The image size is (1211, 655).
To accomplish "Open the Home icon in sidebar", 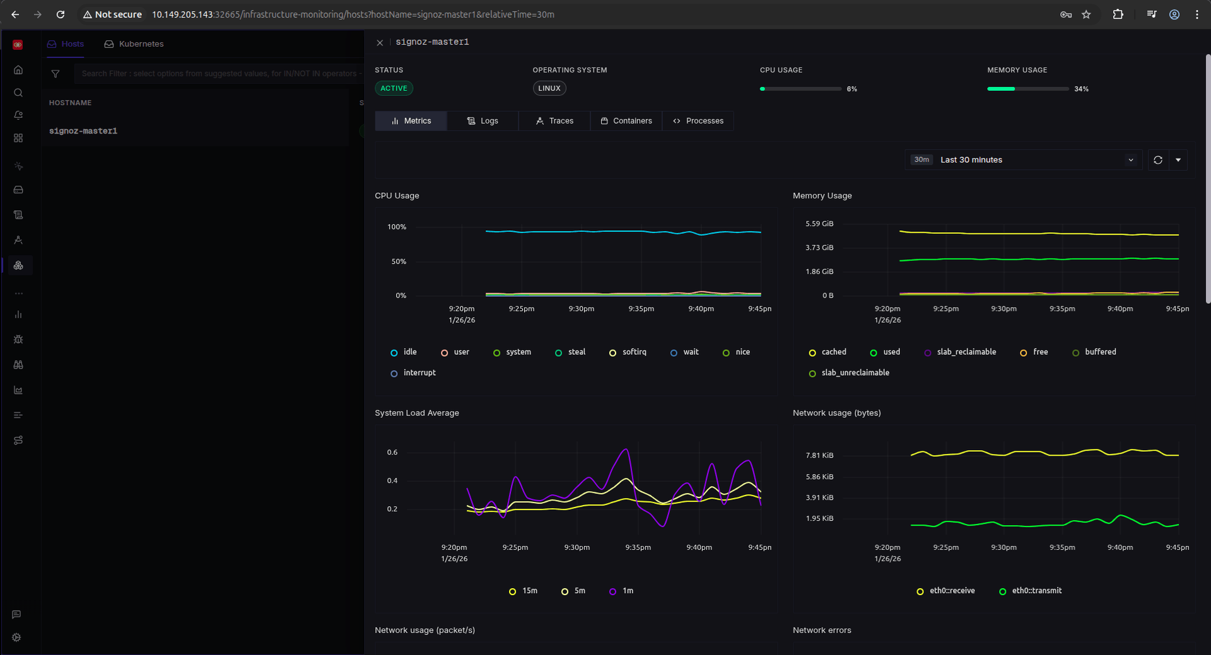I will point(18,70).
